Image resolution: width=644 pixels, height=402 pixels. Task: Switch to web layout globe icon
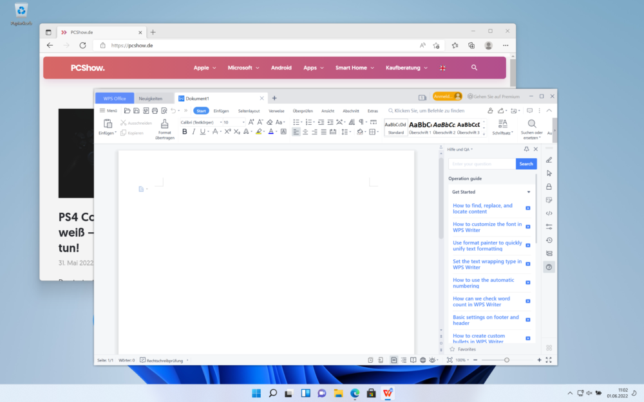coord(422,360)
